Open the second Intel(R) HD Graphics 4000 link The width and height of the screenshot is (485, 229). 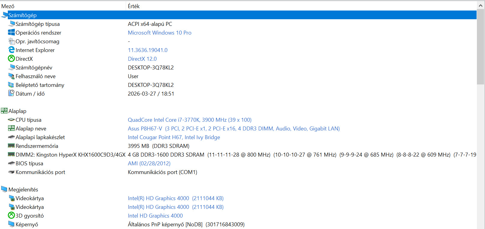click(x=176, y=207)
